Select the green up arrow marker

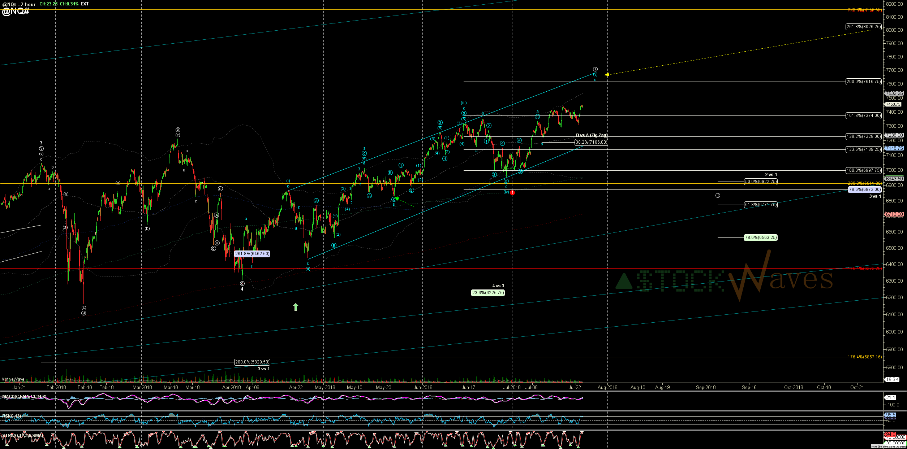click(x=296, y=307)
